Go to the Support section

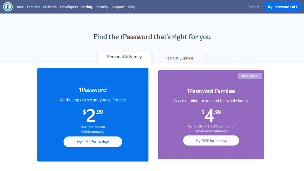(118, 7)
